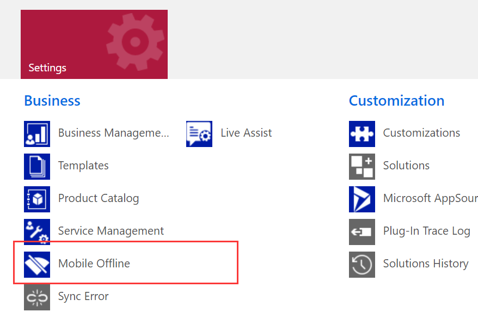Click the Business section heading

click(52, 101)
